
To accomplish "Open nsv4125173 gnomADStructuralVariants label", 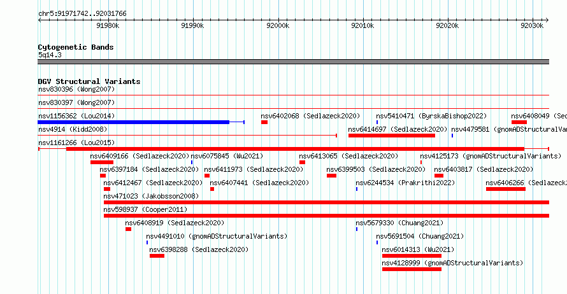I will (491, 156).
